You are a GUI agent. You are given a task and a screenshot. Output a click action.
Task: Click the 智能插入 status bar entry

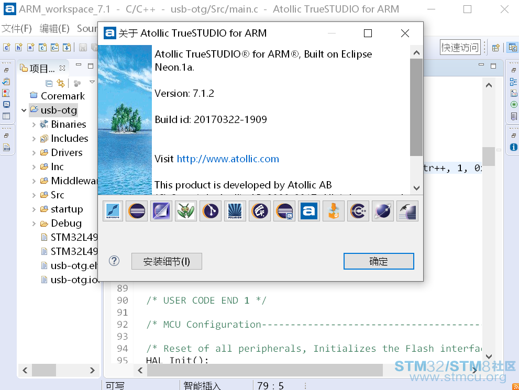pyautogui.click(x=202, y=386)
